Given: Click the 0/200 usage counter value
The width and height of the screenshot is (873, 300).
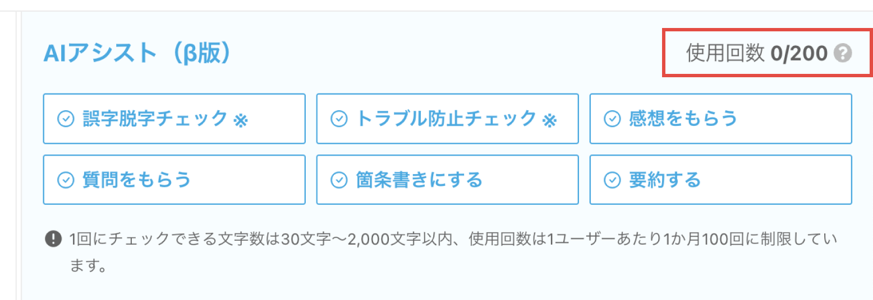Looking at the screenshot, I should [x=799, y=54].
